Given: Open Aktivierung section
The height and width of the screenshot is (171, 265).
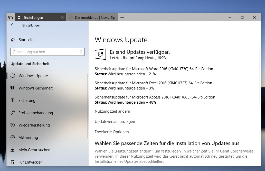Looking at the screenshot, I should click(28, 138).
